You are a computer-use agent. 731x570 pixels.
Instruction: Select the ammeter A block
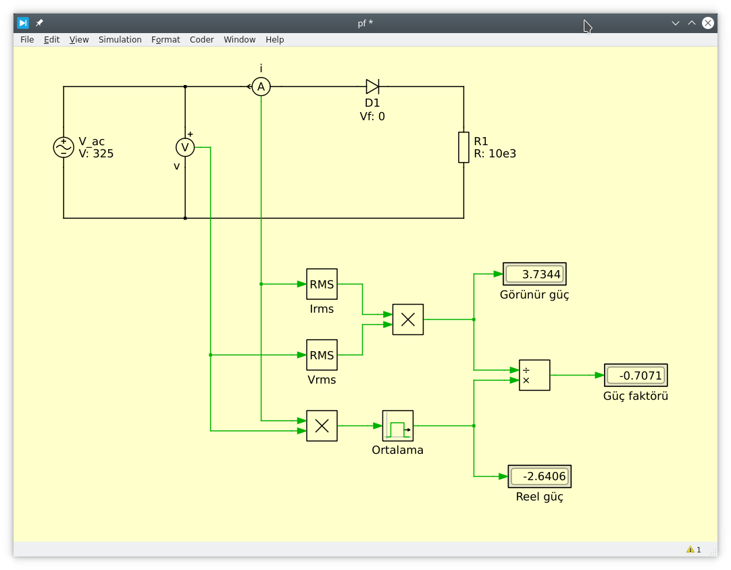pyautogui.click(x=261, y=86)
